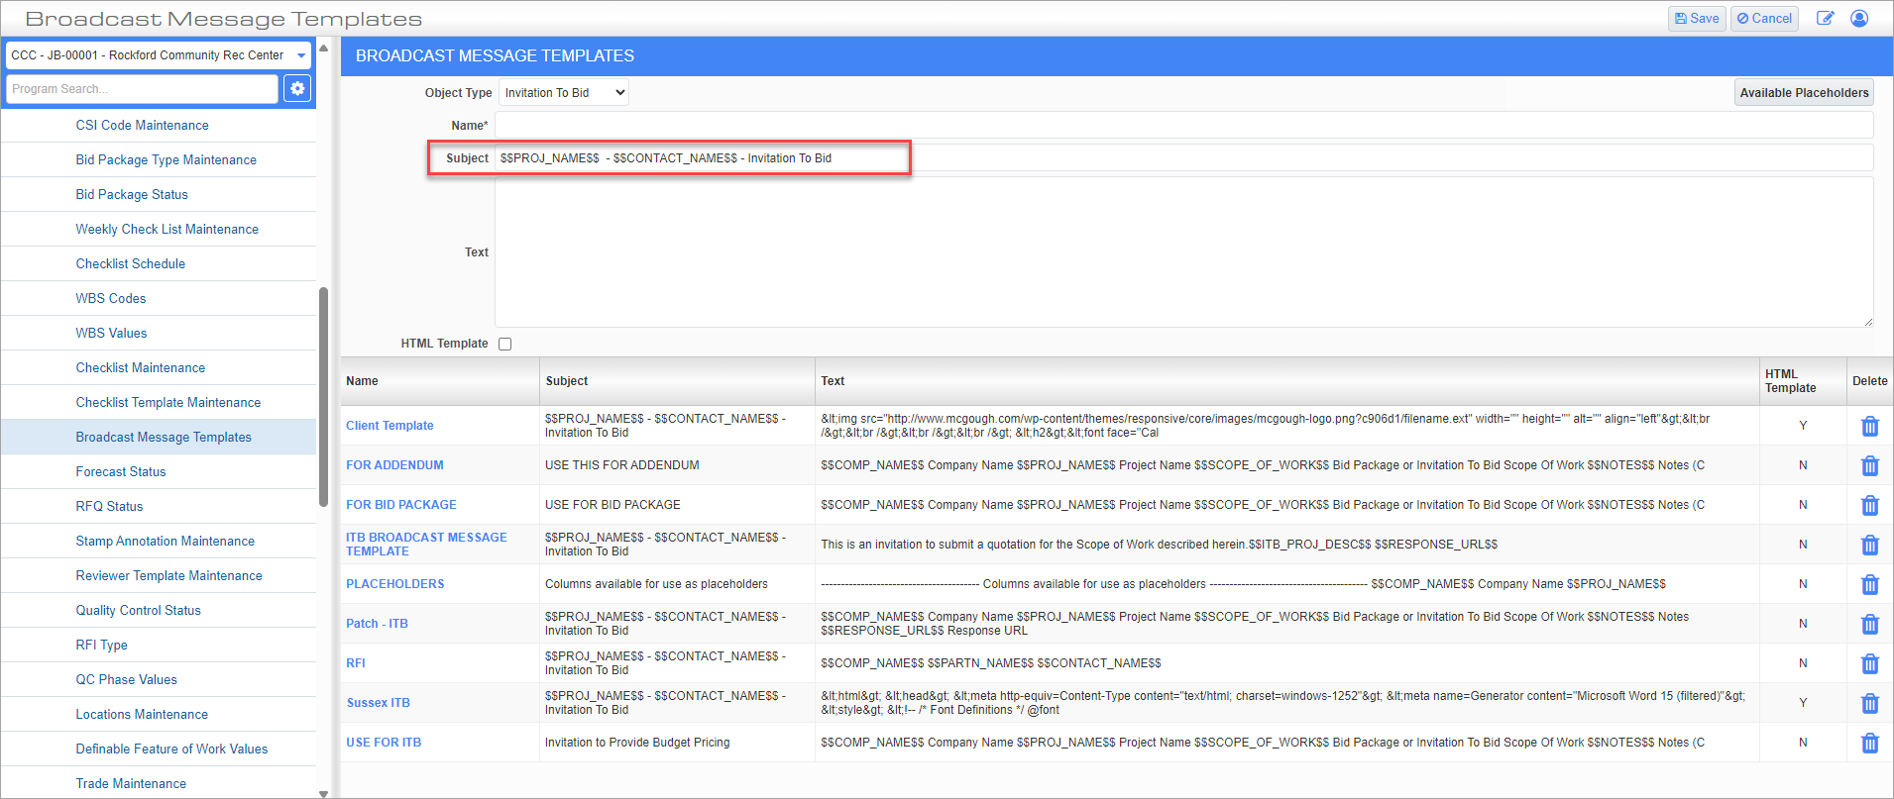Open Bid Package Status
Screen dimensions: 1894x799
click(x=132, y=194)
